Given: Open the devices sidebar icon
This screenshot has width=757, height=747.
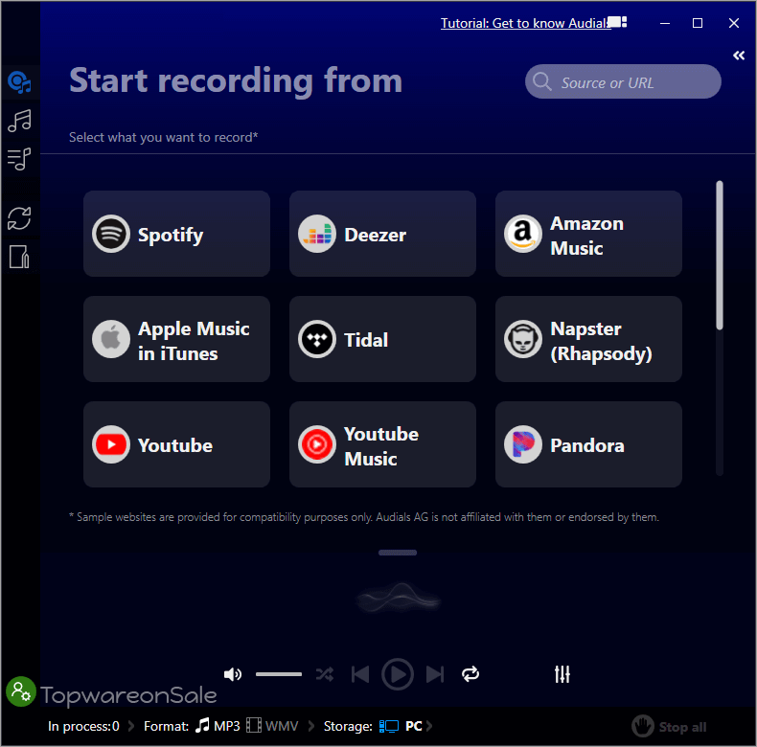Looking at the screenshot, I should [x=20, y=257].
